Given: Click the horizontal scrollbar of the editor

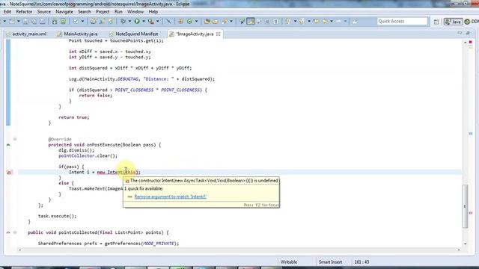Looking at the screenshot, I should [239, 250].
